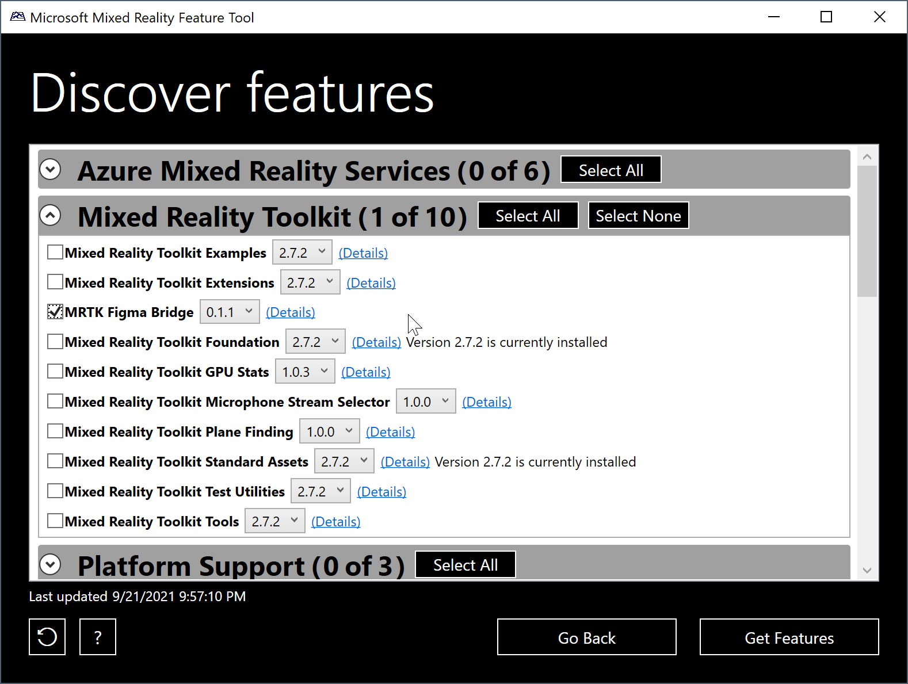
Task: Check Microphone Stream Selector checkbox
Action: point(55,402)
